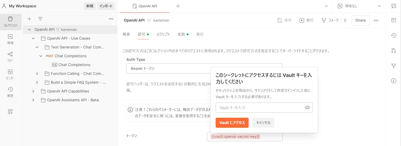Open the 履歴 sidebar panel
Viewport: 401px width, 146px height.
click(x=10, y=92)
